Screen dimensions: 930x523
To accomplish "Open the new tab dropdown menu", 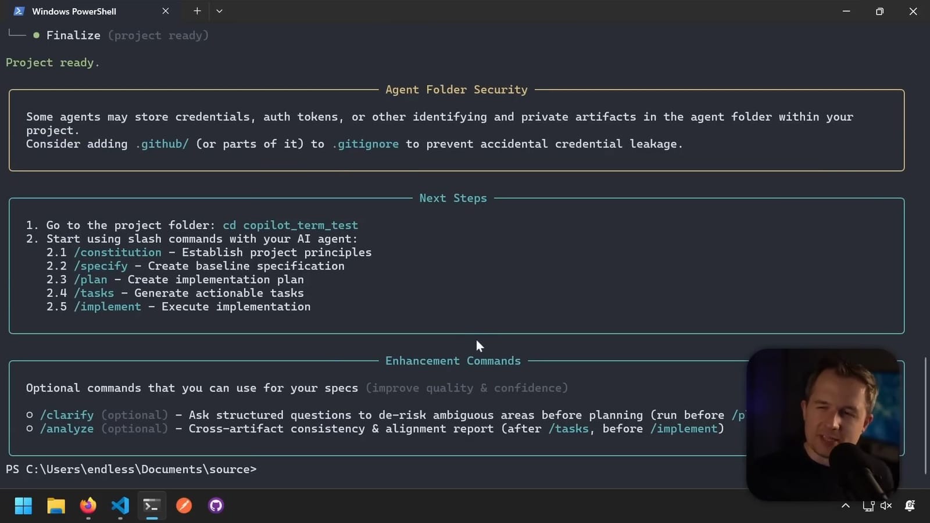I will pyautogui.click(x=219, y=10).
